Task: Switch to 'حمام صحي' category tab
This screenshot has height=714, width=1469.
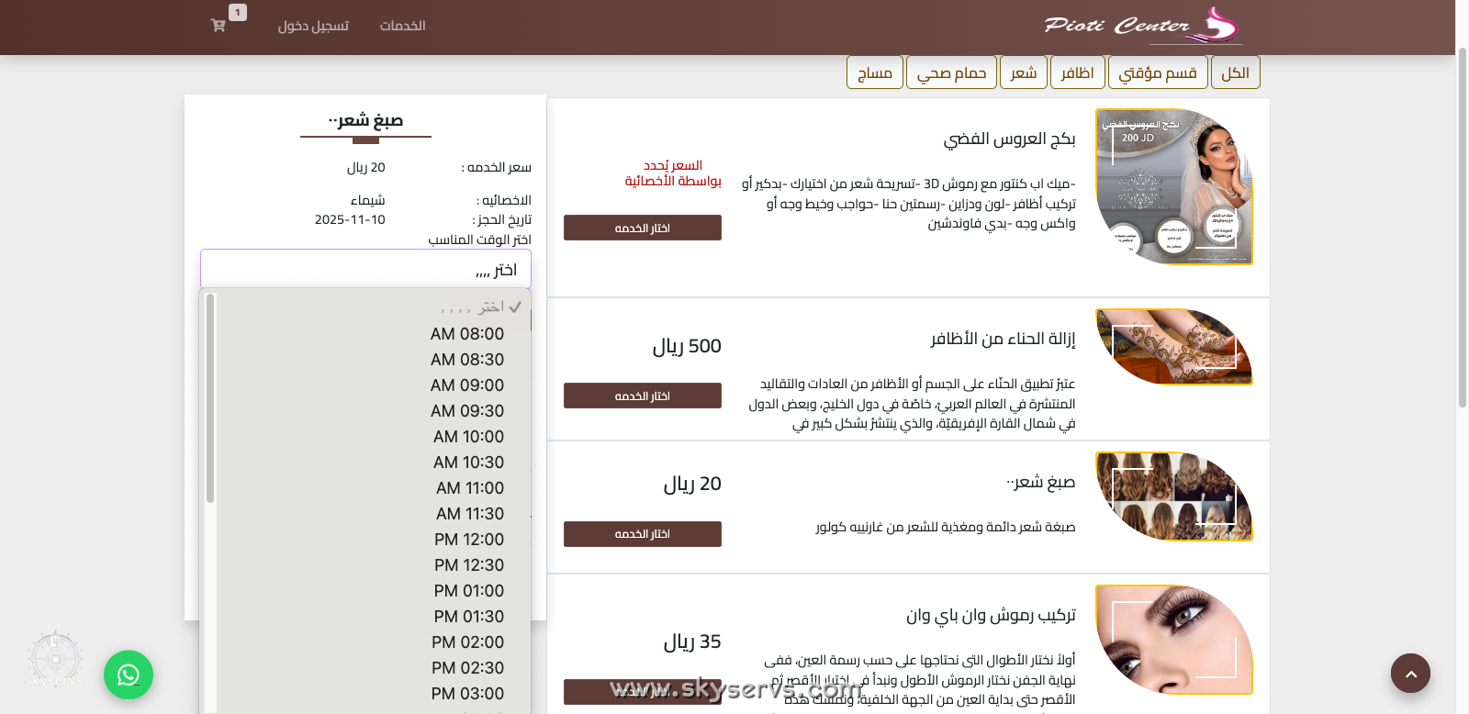Action: coord(951,73)
